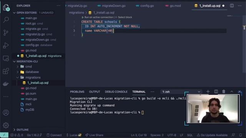Click Ln 3, Col 19 cursor position
Screen dimensions: 246x138
click(x=139, y=135)
